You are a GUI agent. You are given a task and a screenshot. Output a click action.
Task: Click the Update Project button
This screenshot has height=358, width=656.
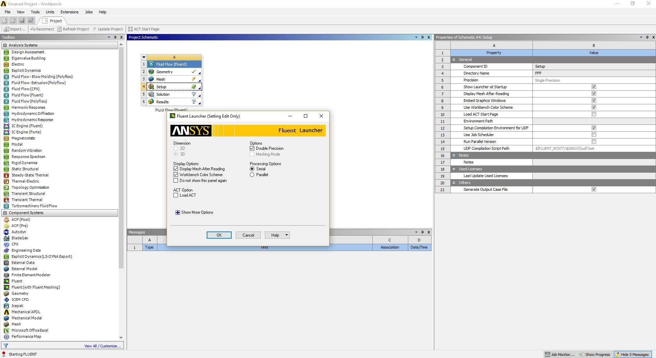tap(107, 29)
